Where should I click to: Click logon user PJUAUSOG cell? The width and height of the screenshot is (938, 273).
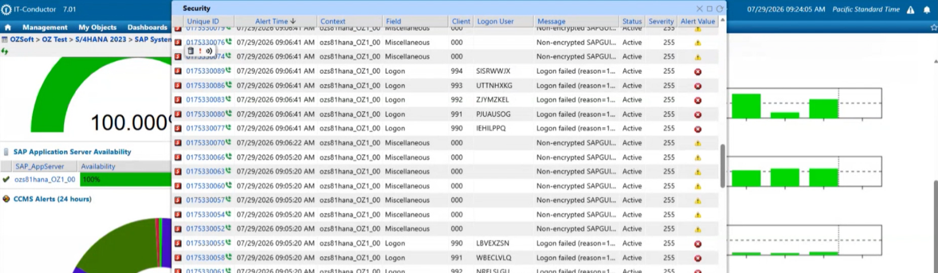pyautogui.click(x=493, y=115)
